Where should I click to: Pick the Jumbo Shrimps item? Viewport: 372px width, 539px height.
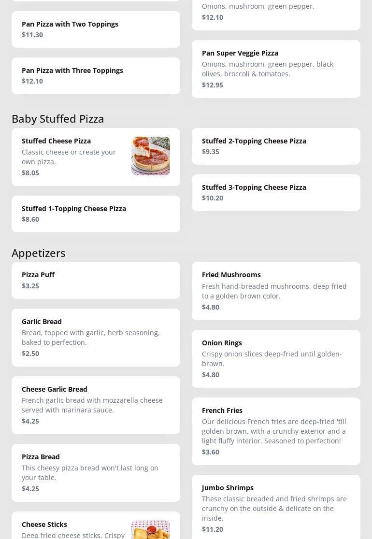tap(276, 507)
